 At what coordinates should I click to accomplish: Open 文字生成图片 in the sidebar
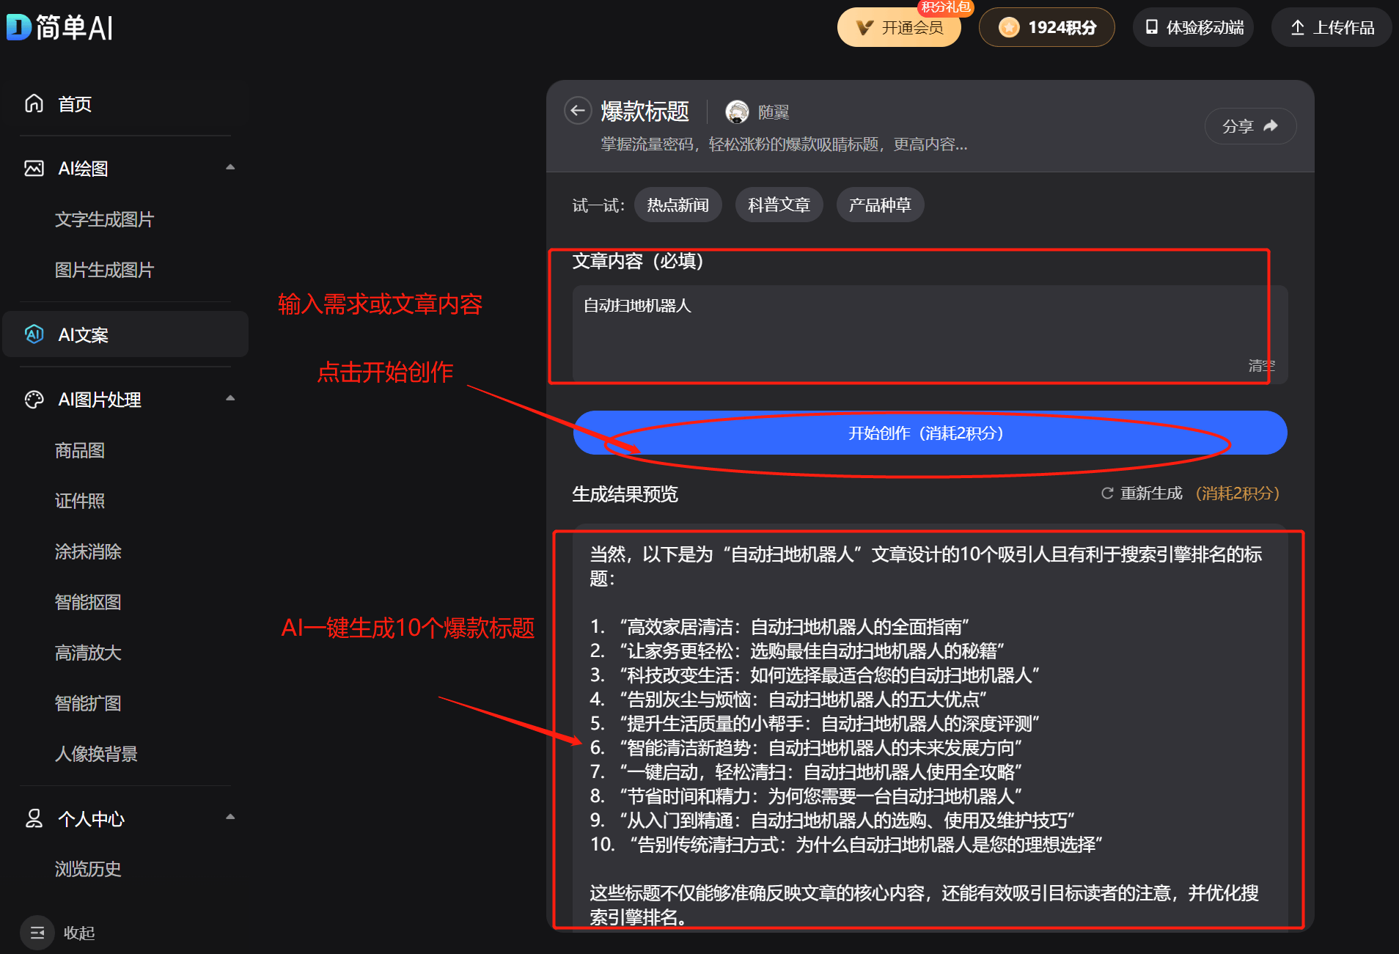pyautogui.click(x=104, y=219)
